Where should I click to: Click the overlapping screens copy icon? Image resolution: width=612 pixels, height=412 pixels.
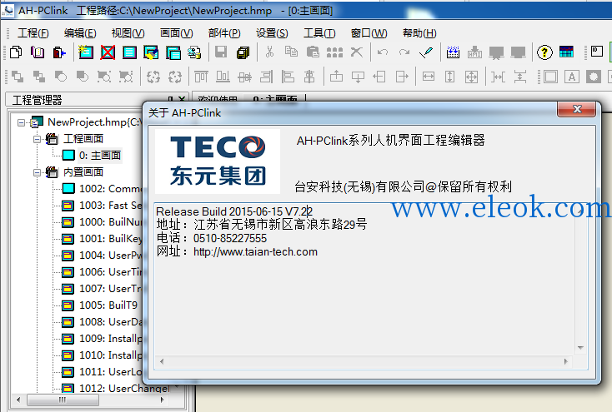pos(173,52)
